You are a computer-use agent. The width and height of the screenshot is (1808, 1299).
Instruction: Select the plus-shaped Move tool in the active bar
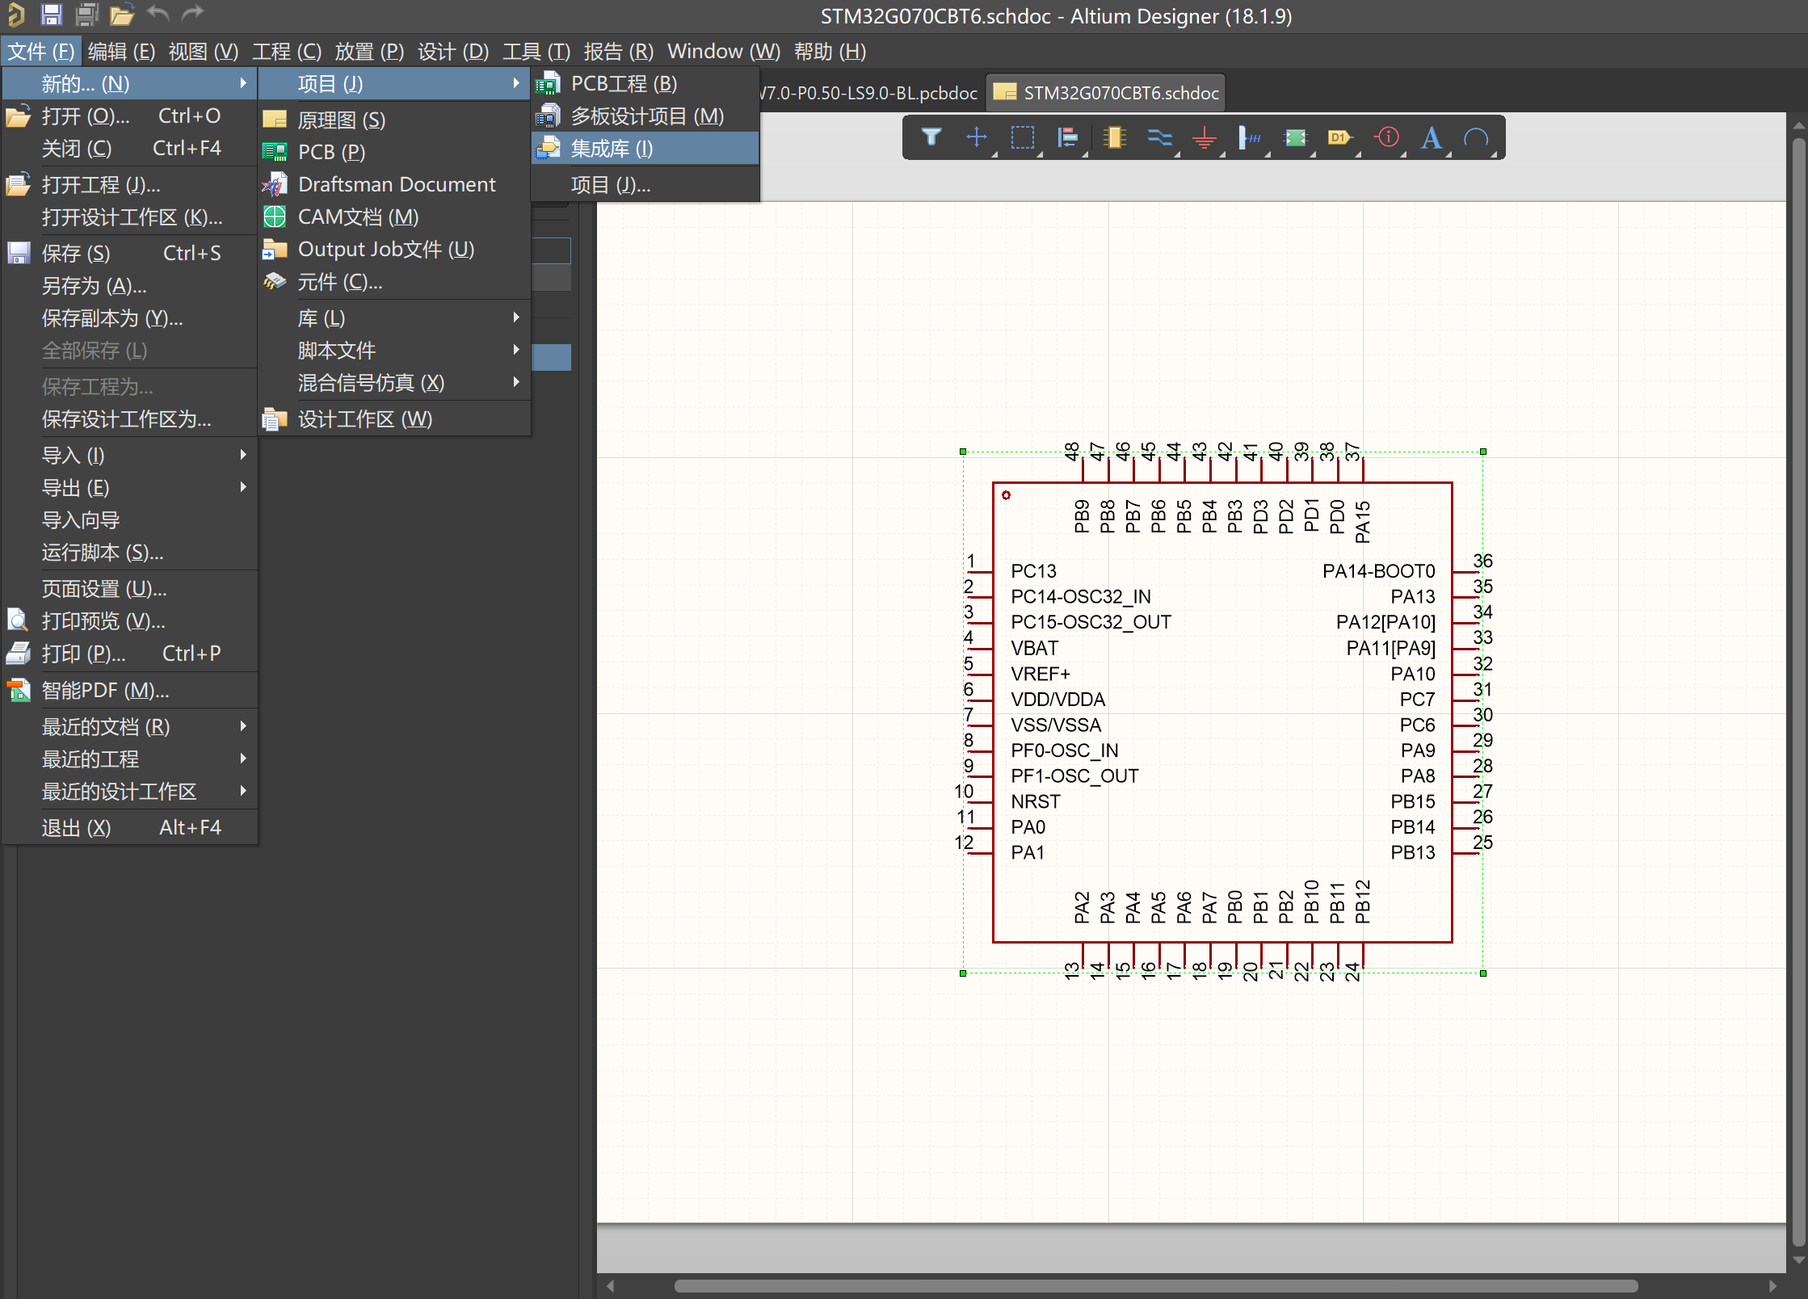pos(977,137)
